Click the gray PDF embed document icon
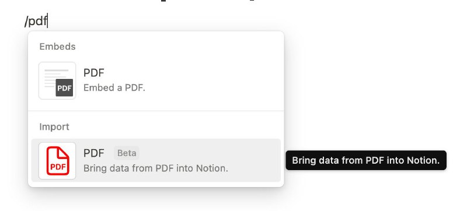The image size is (467, 211). click(57, 81)
